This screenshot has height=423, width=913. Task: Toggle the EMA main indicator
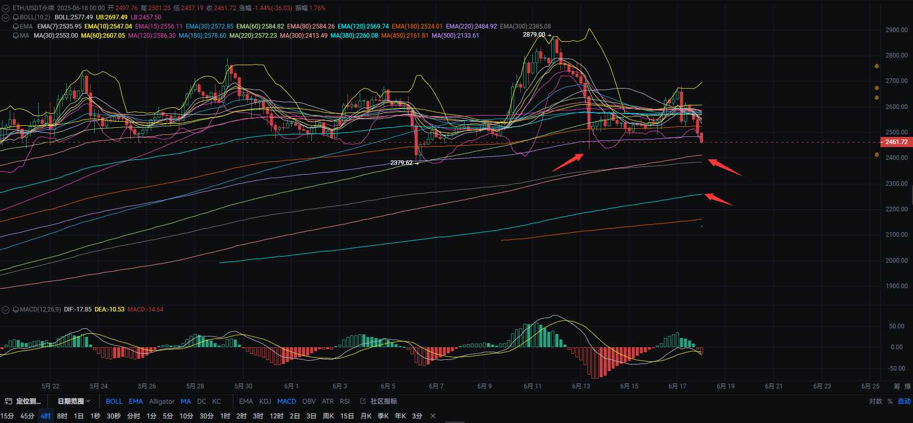(x=136, y=401)
